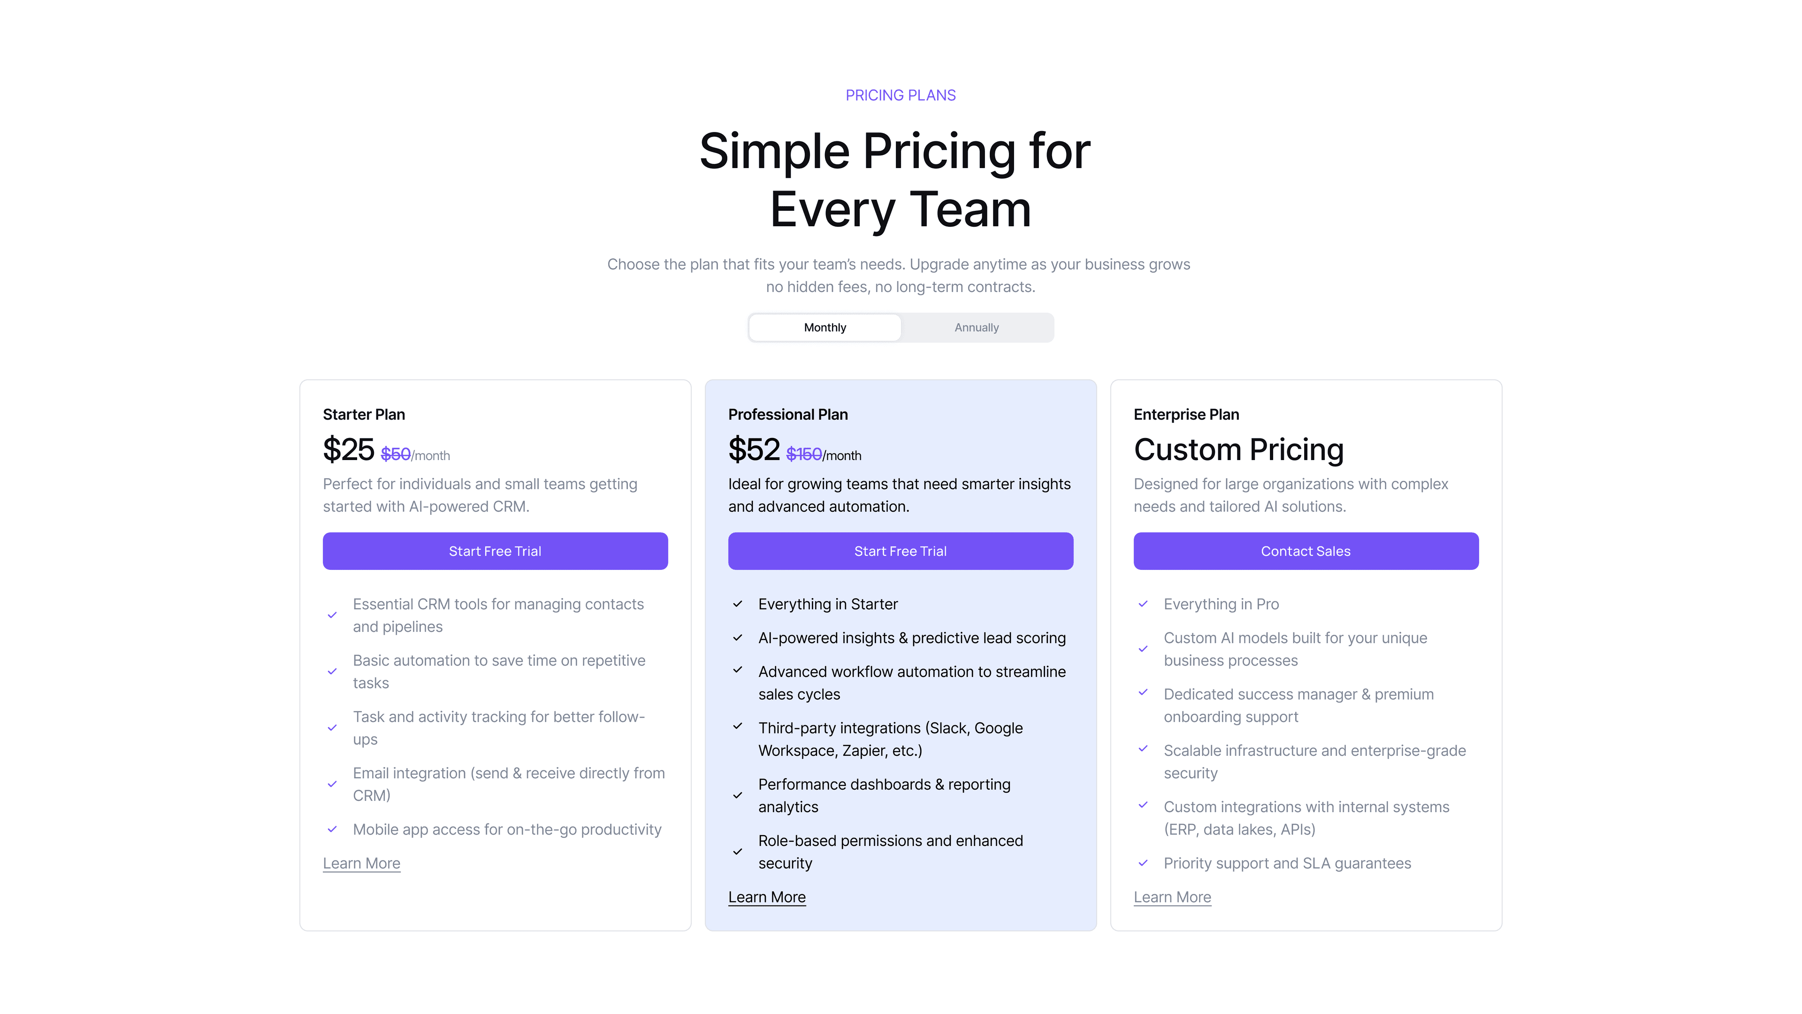Select Monthly billing option
This screenshot has height=1014, width=1802.
coord(825,328)
